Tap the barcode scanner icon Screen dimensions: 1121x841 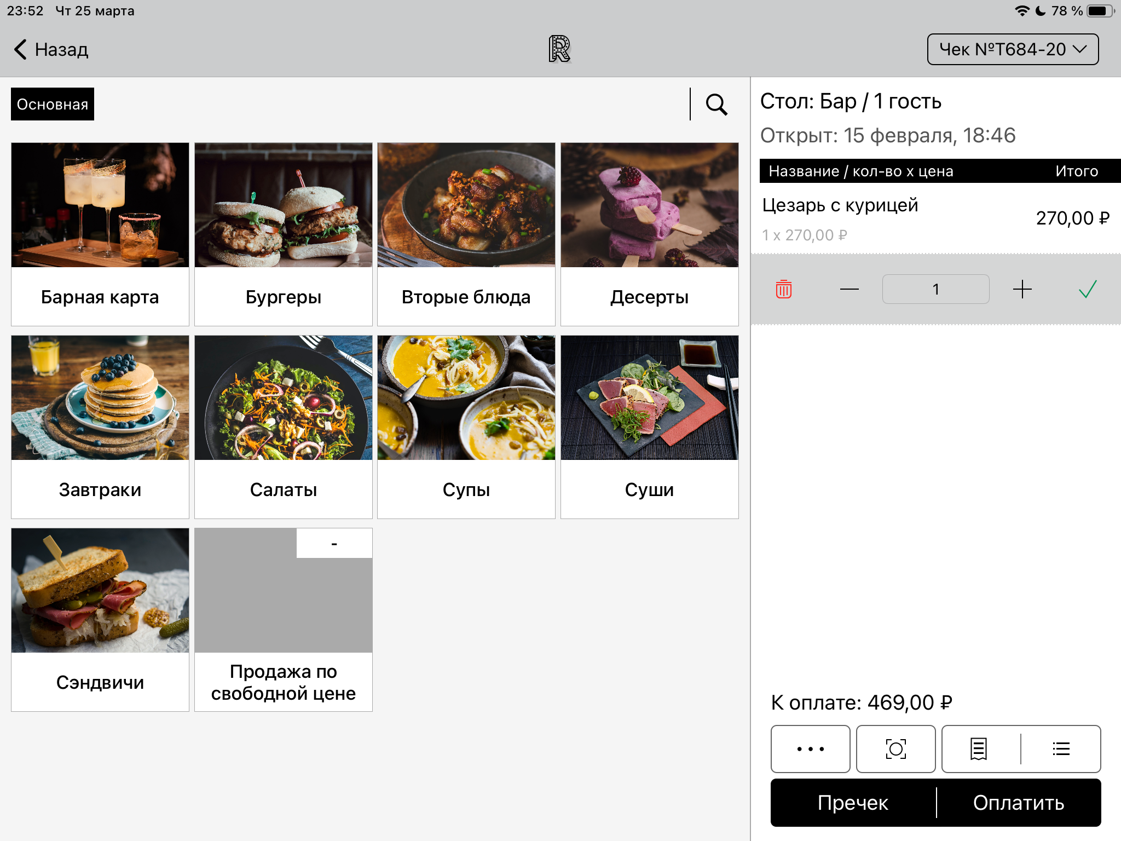pyautogui.click(x=895, y=748)
